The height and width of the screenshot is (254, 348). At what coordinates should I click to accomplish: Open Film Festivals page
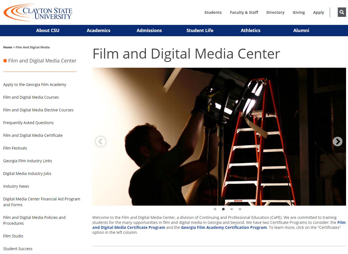pos(15,148)
